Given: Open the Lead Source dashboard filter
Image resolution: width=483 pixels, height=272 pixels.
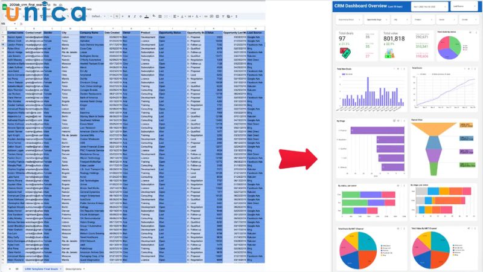Looking at the screenshot, I should click(x=464, y=6).
